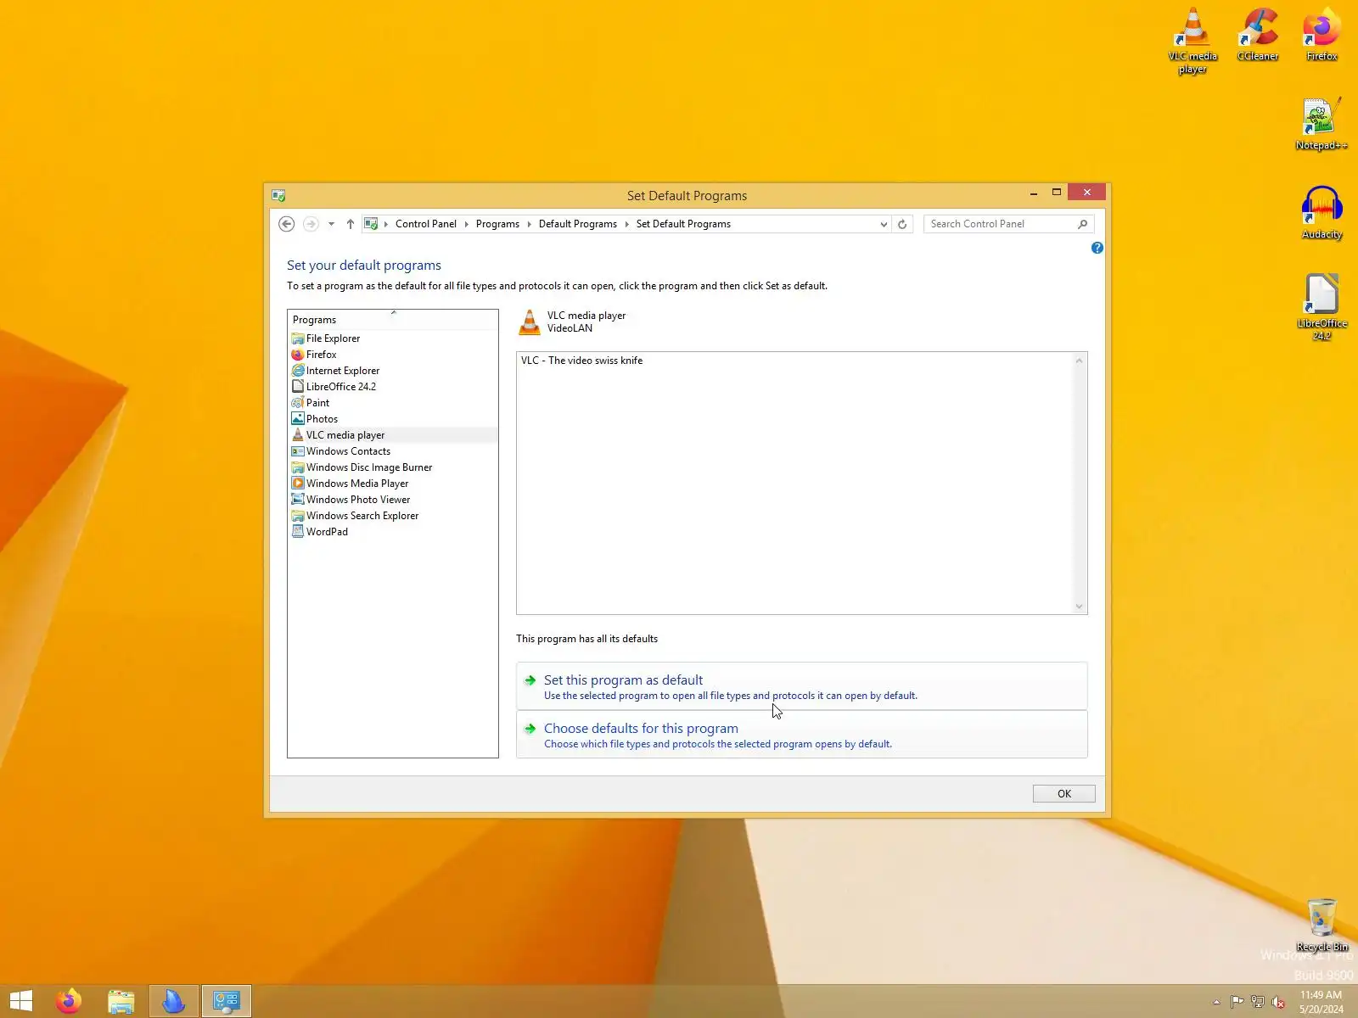Click in the Search Control Panel field
Viewport: 1358px width, 1018px height.
pyautogui.click(x=1000, y=224)
